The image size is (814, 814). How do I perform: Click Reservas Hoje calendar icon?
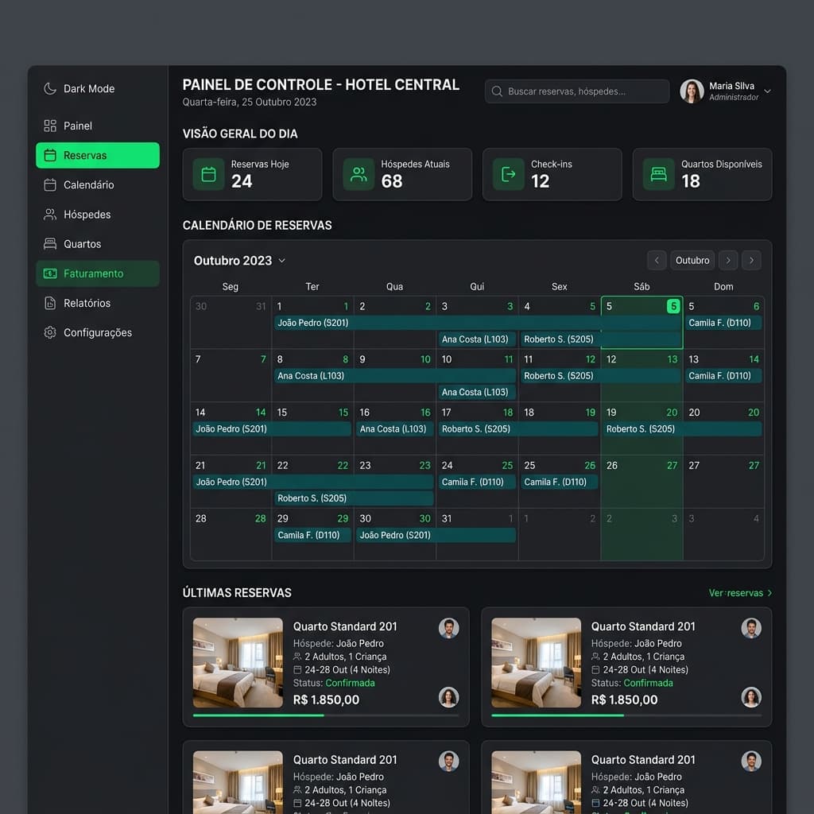[x=209, y=174]
